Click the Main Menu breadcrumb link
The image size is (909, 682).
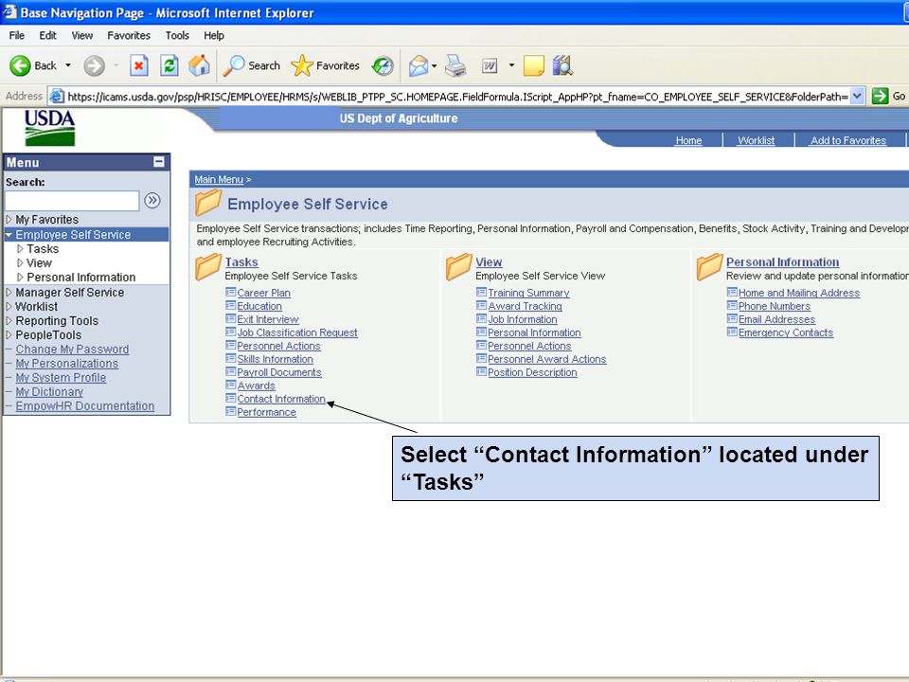(219, 179)
